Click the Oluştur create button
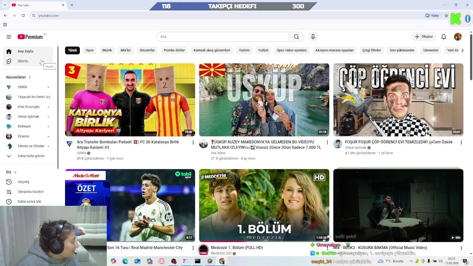The width and height of the screenshot is (473, 266). point(424,37)
